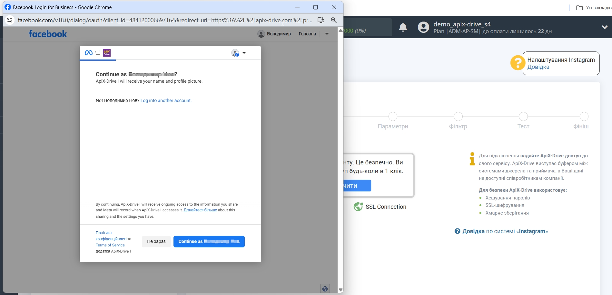Minimize the Facebook Login popup window
This screenshot has width=612, height=295.
tap(297, 7)
